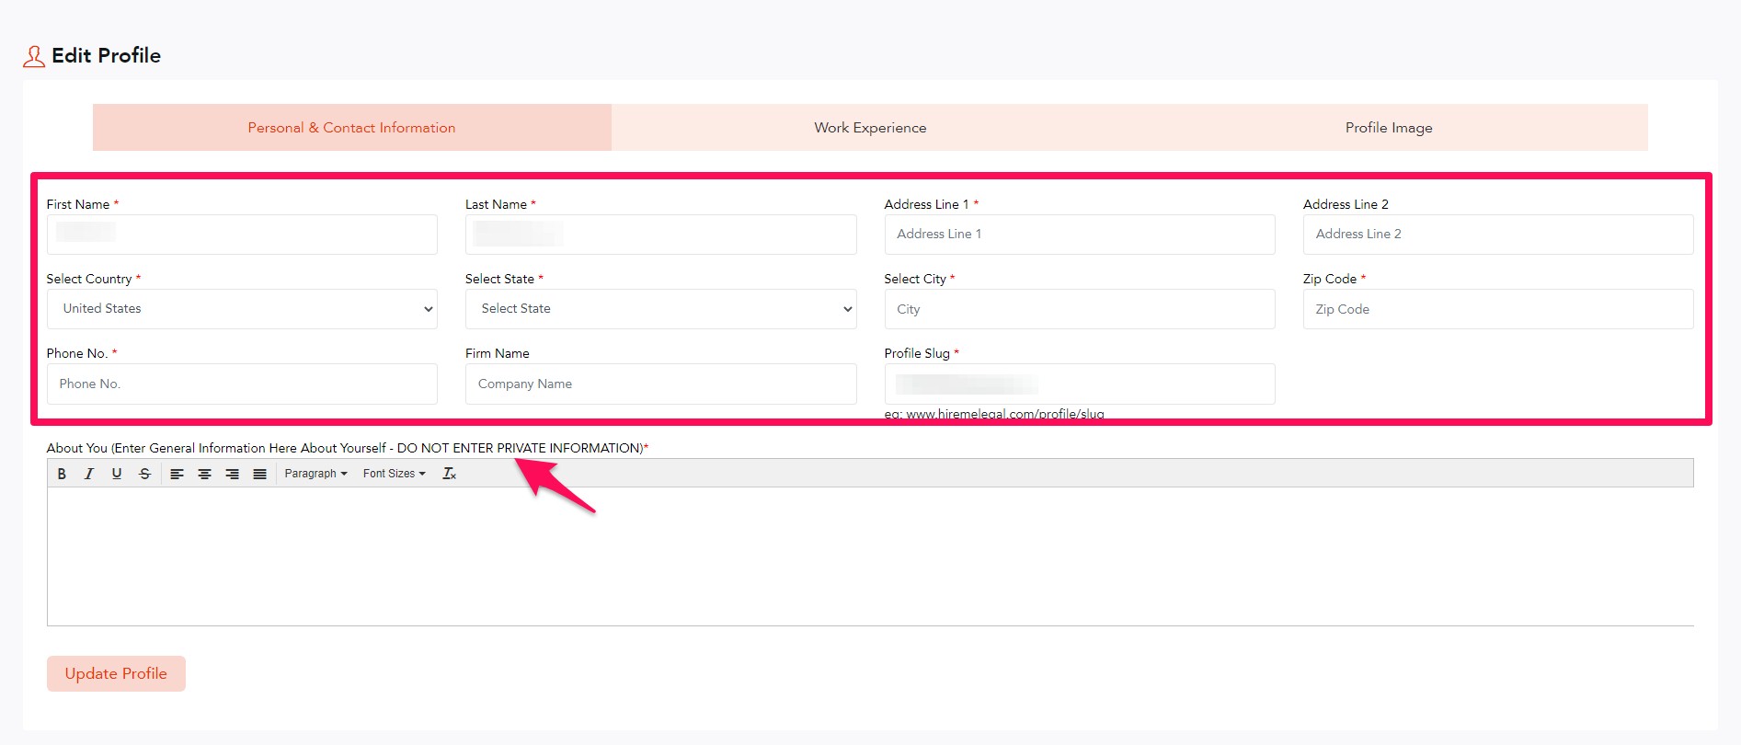Clear formatting with the Tx icon

coord(449,474)
